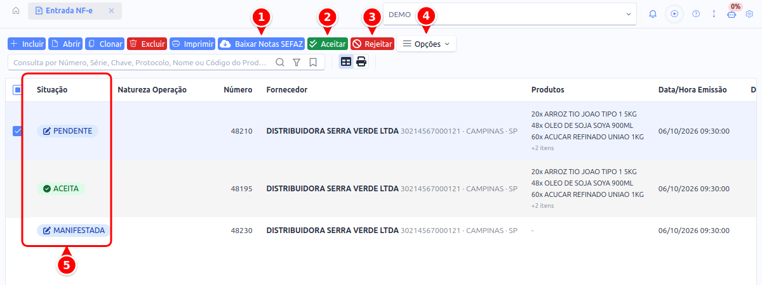Download notes with Baixar Notas SEFAZ
The image size is (762, 285).
click(262, 44)
